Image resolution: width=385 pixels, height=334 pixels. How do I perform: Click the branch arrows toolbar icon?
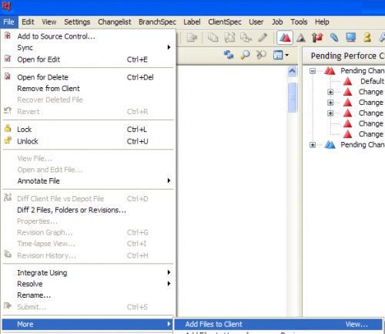coord(317,38)
